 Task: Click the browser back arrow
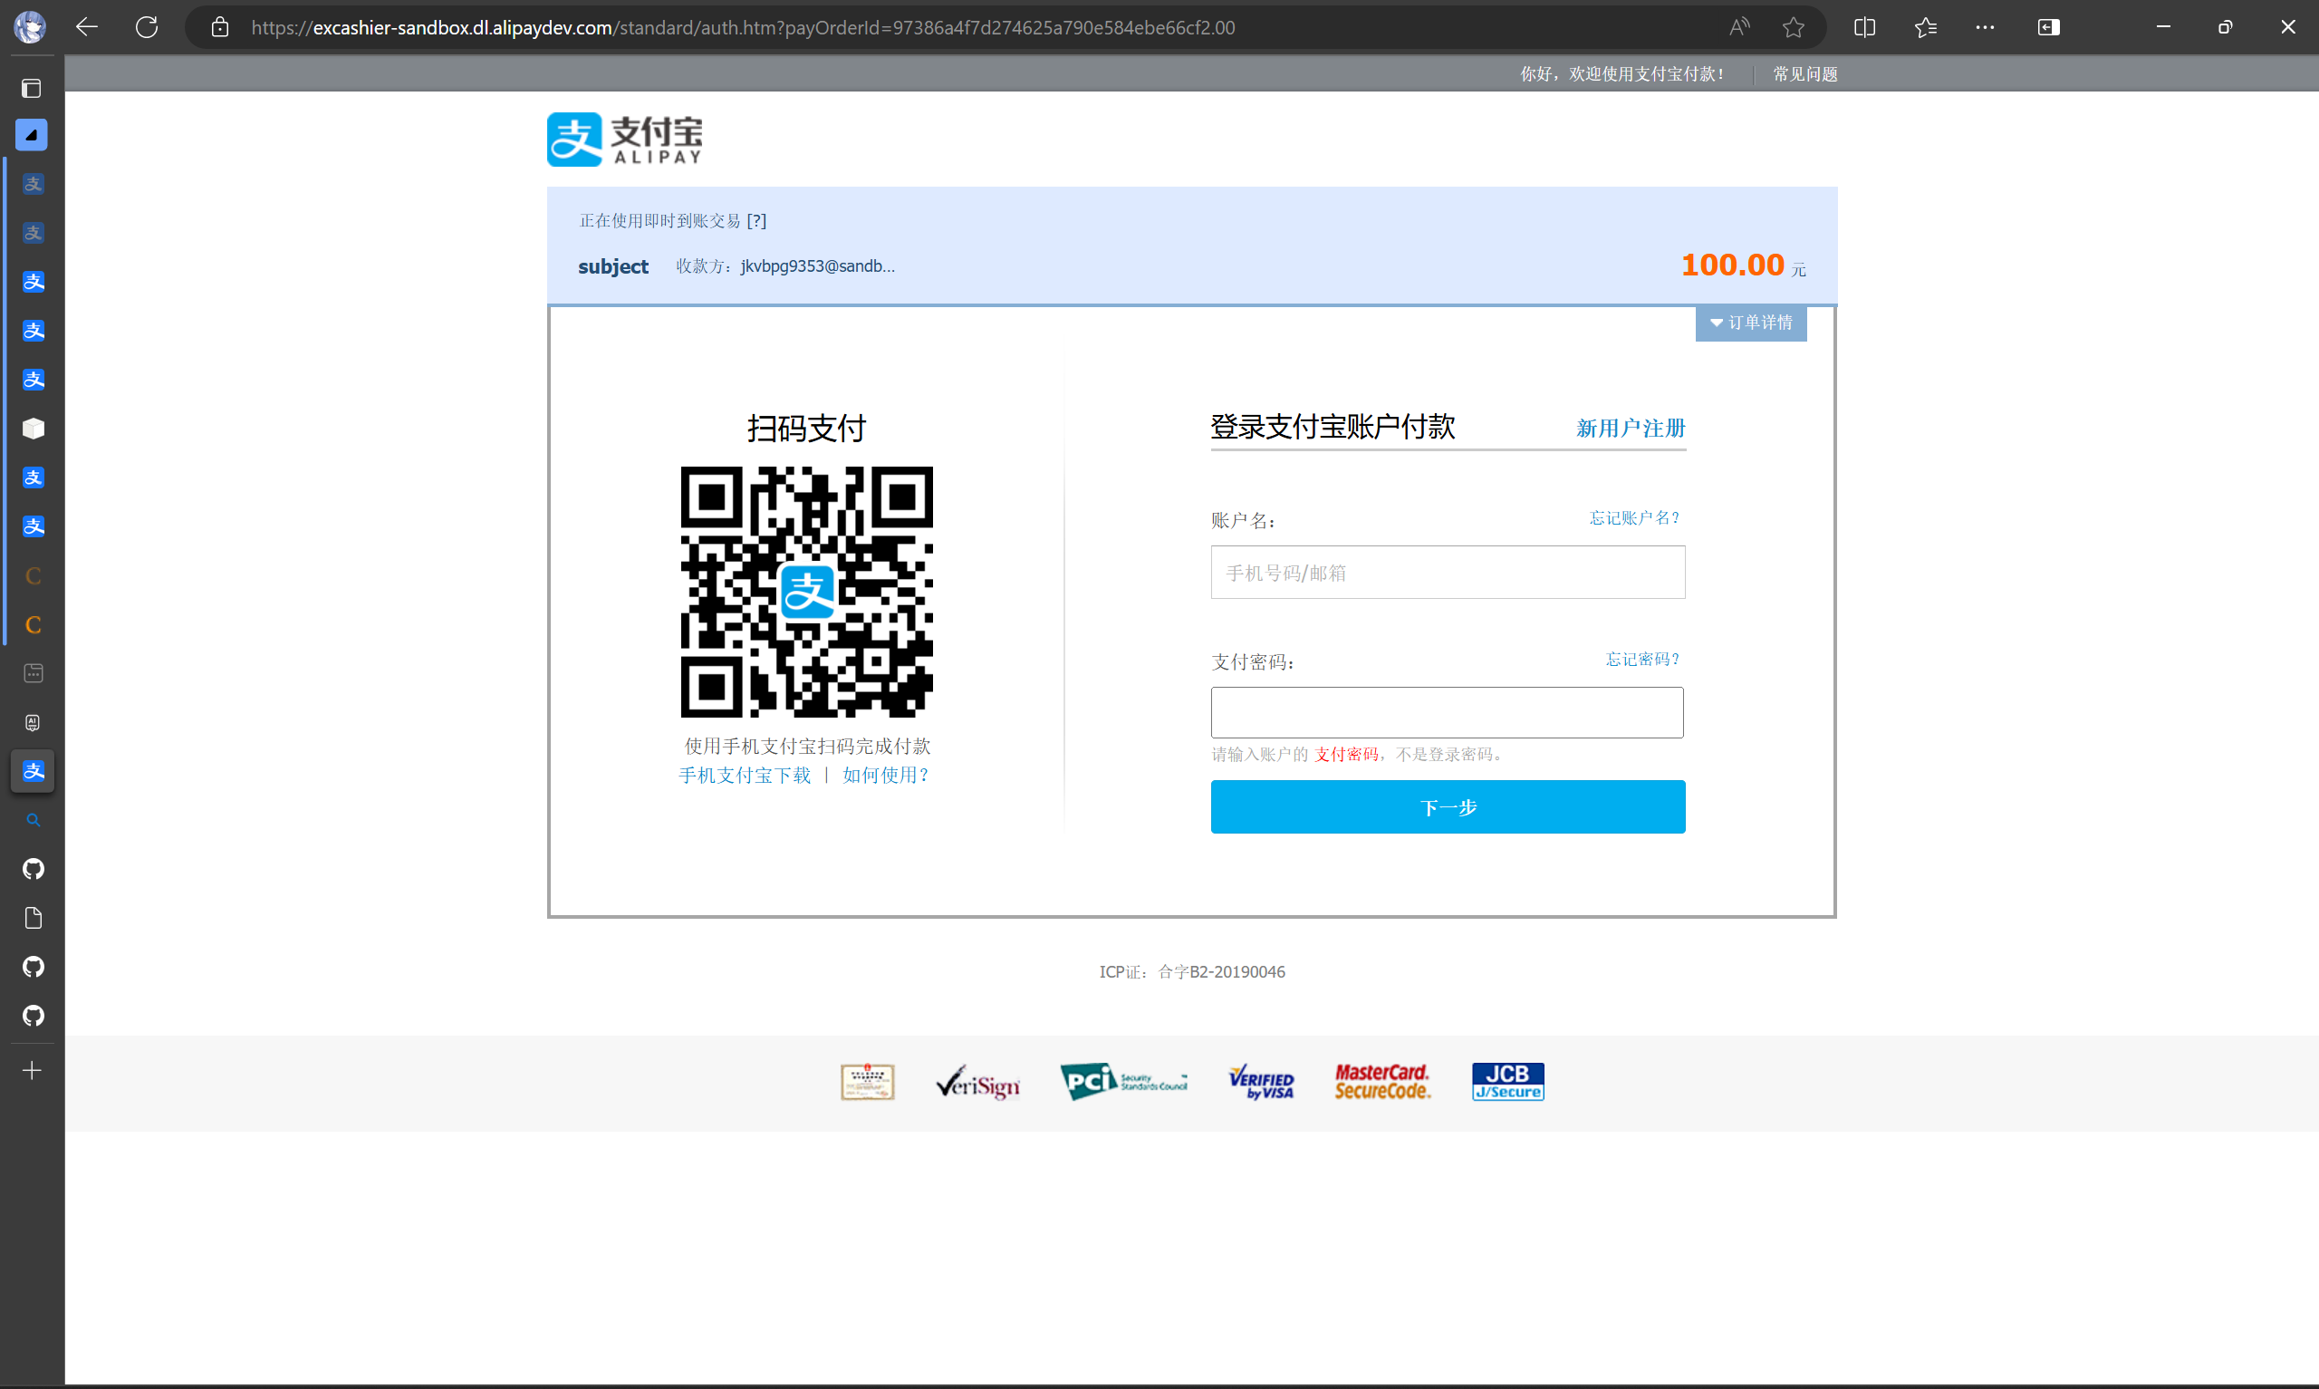click(x=86, y=27)
